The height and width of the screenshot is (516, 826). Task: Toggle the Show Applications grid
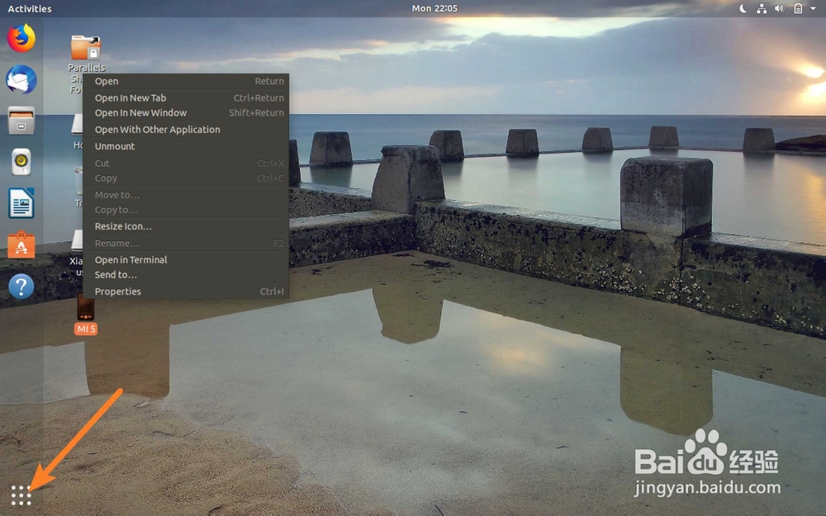click(21, 495)
